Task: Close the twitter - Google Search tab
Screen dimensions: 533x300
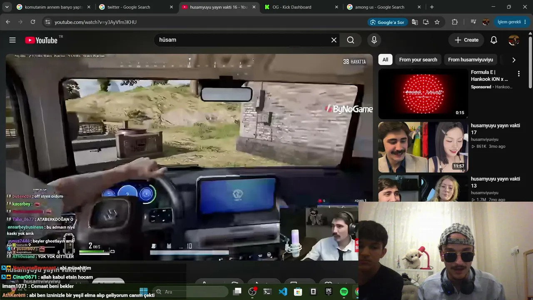Action: click(171, 7)
